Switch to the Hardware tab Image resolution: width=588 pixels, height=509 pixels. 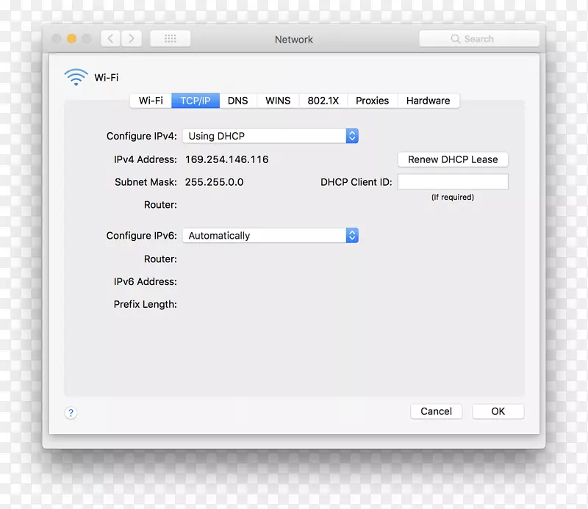tap(429, 101)
